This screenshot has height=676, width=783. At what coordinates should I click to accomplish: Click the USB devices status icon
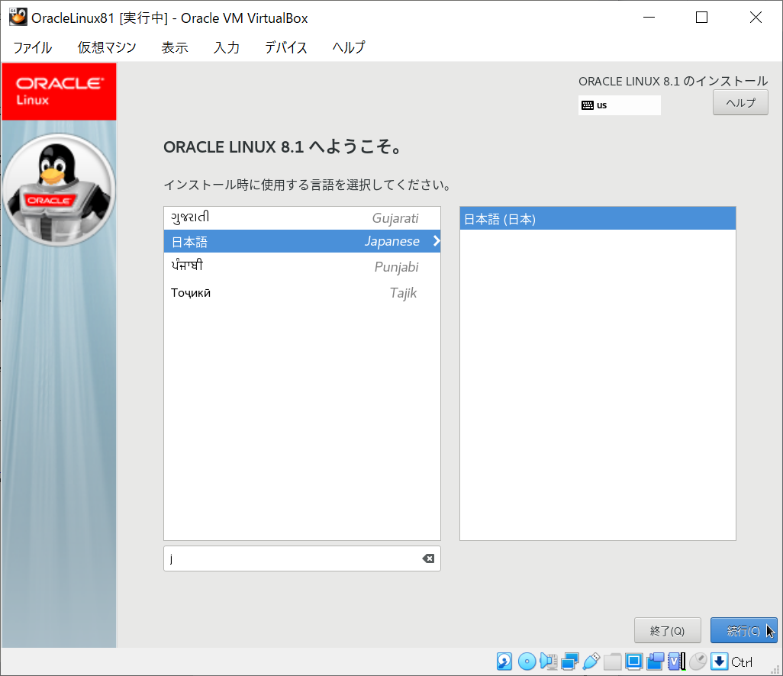click(591, 662)
